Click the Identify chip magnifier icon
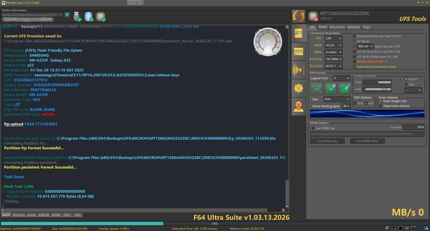 [316, 88]
